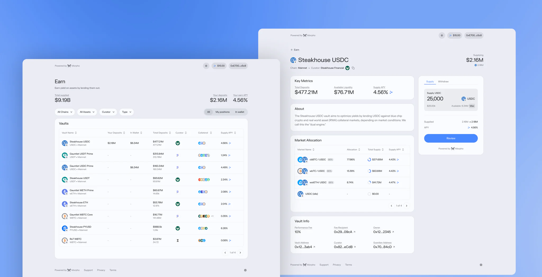This screenshot has width=542, height=277.
Task: Open Vault Address 0x12...3ab4 external link
Action: (314, 247)
